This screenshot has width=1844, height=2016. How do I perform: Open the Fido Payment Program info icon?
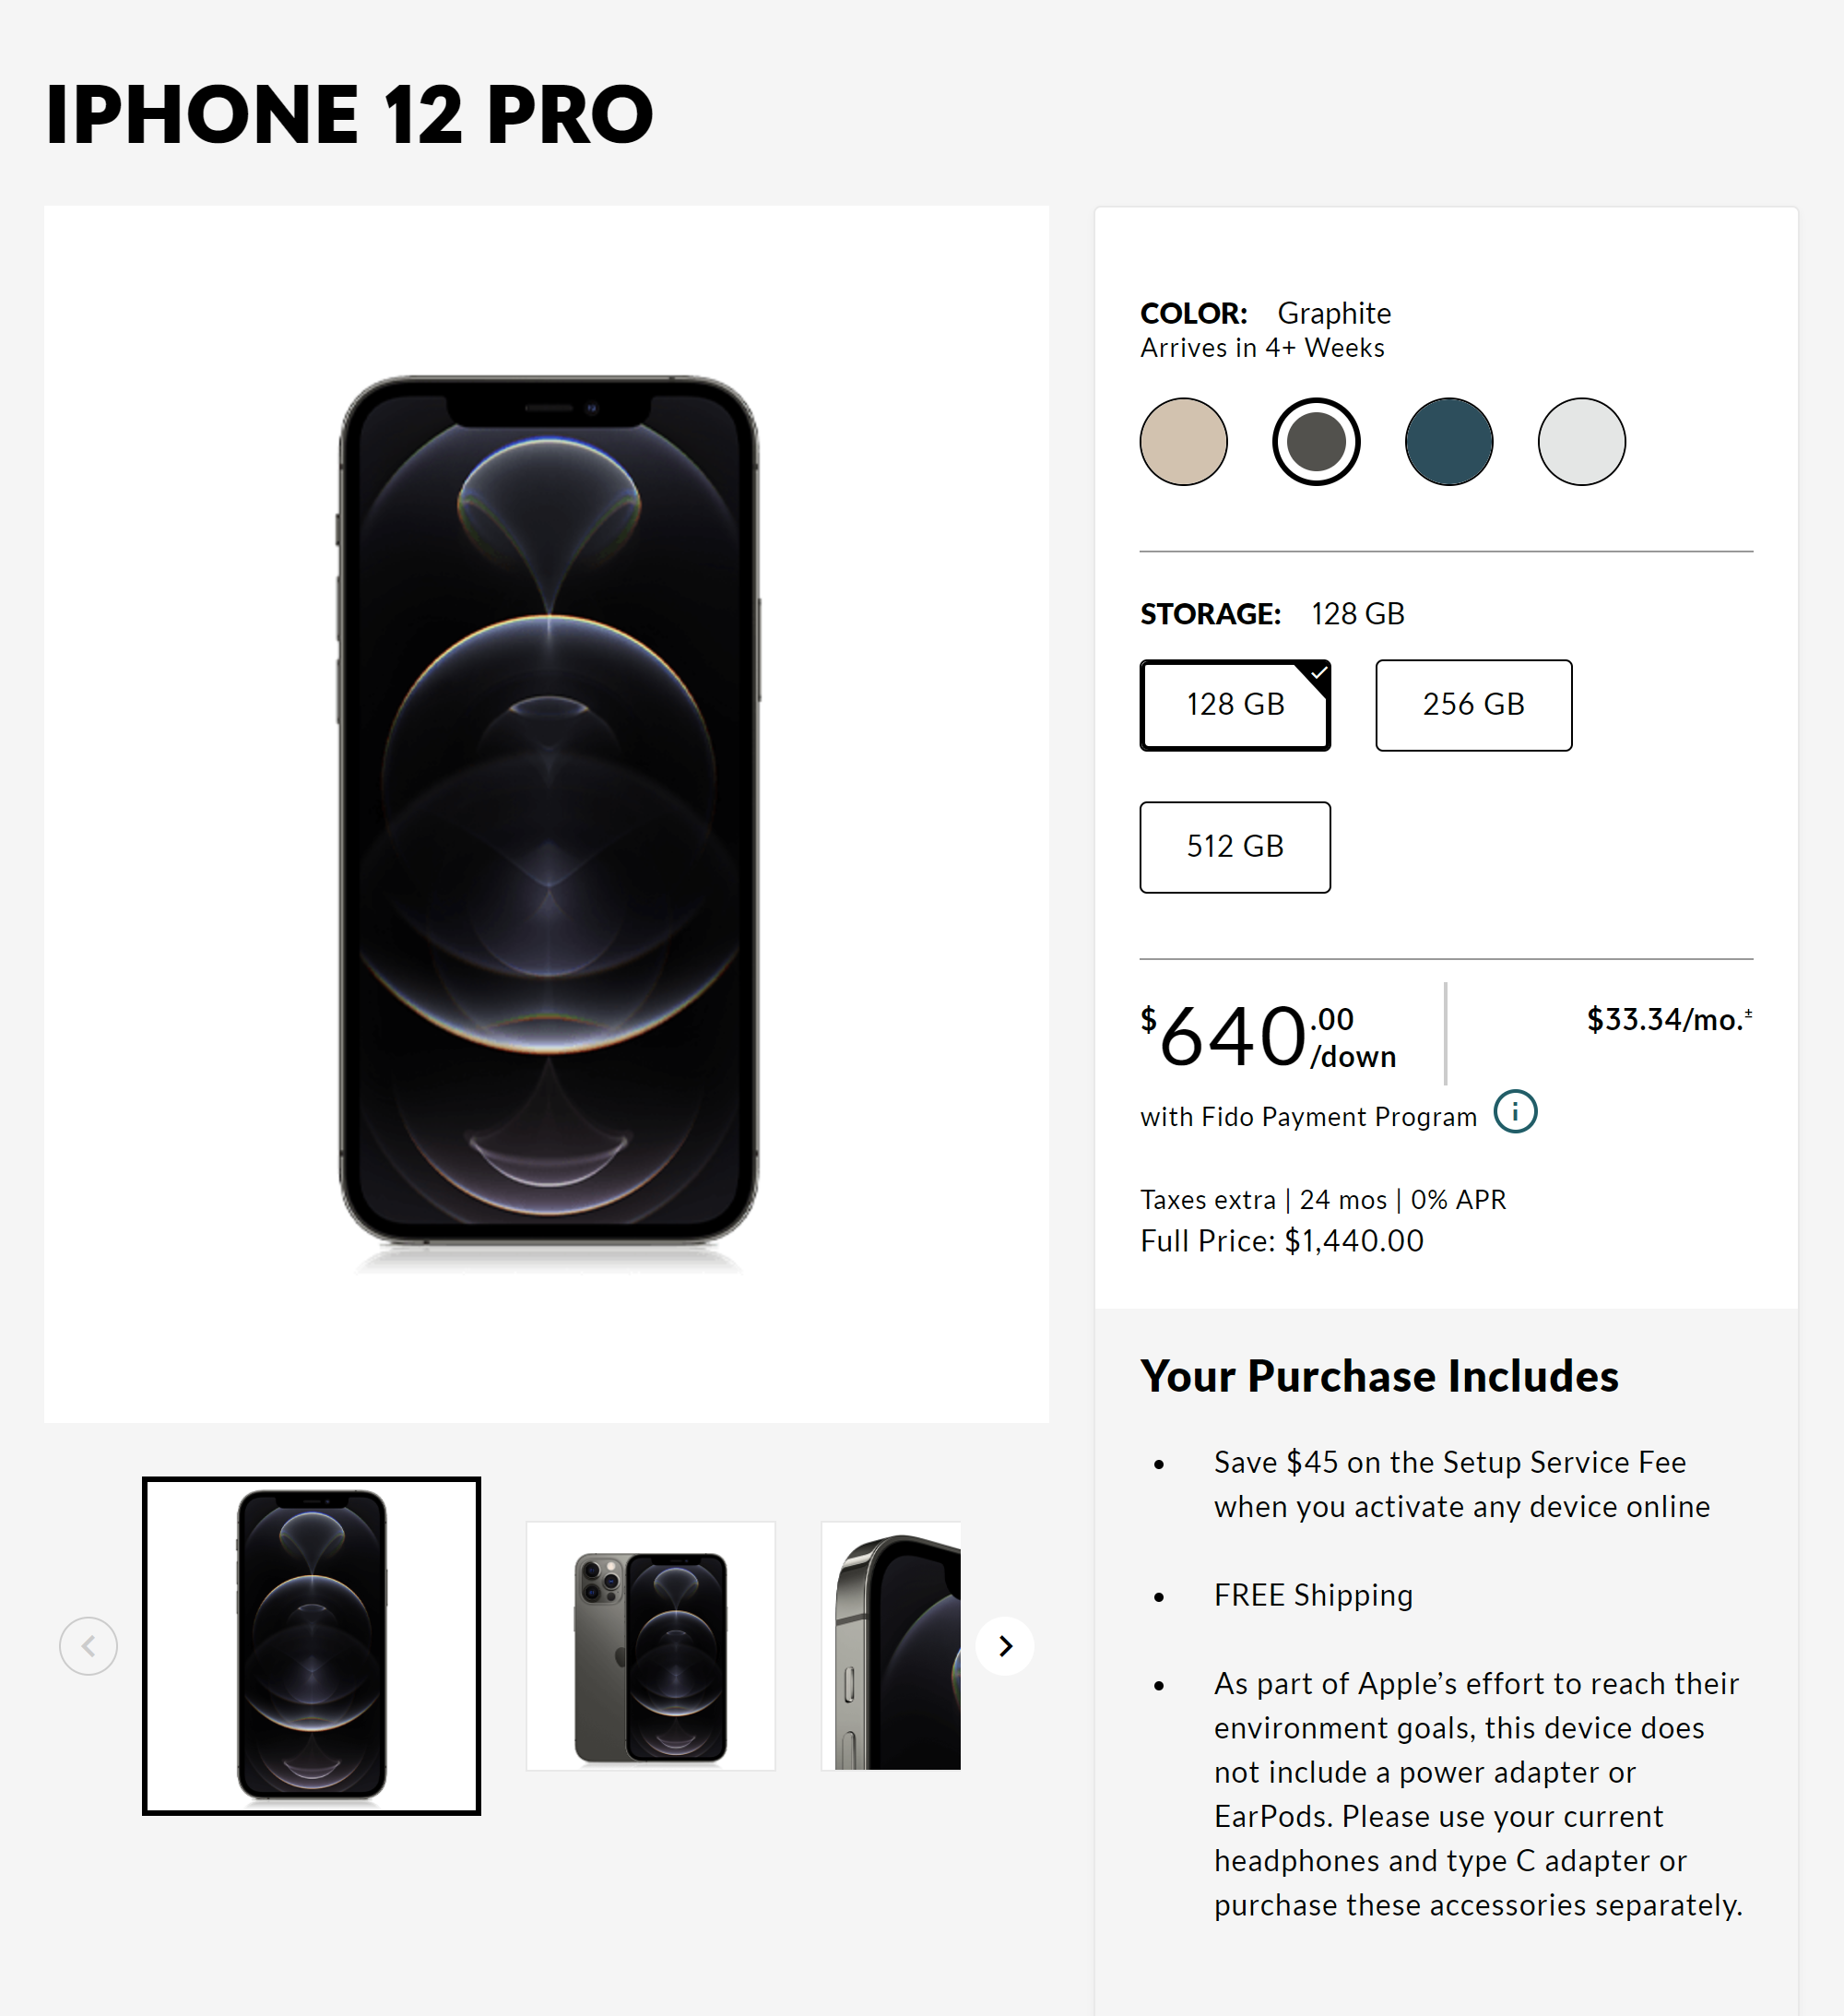point(1515,1112)
